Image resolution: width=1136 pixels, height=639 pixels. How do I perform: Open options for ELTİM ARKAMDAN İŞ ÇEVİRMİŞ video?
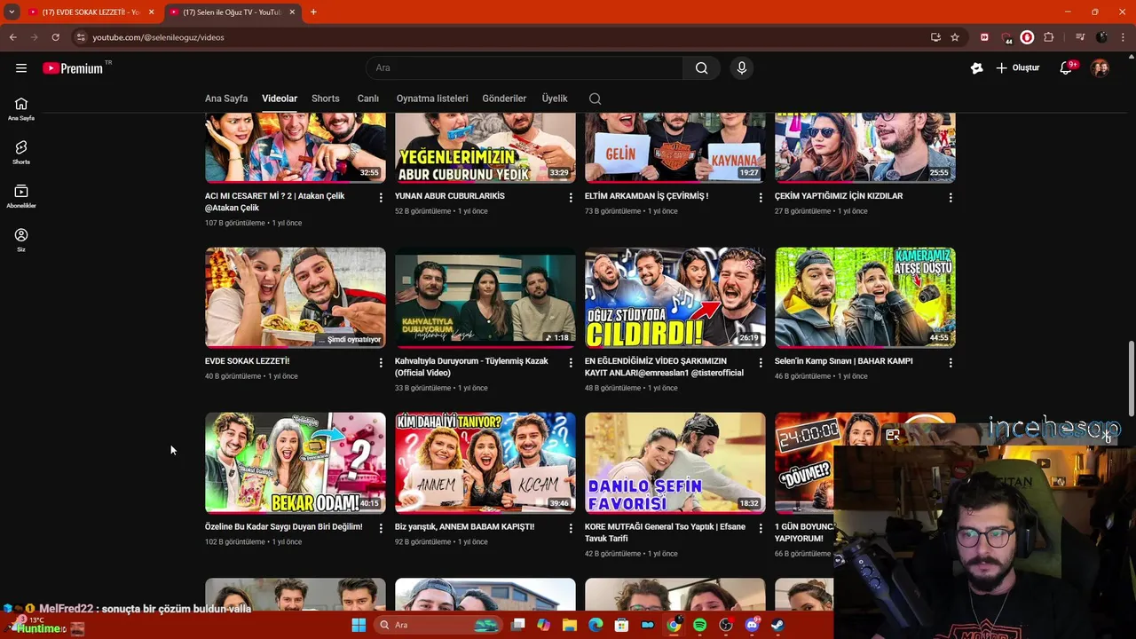tap(761, 197)
